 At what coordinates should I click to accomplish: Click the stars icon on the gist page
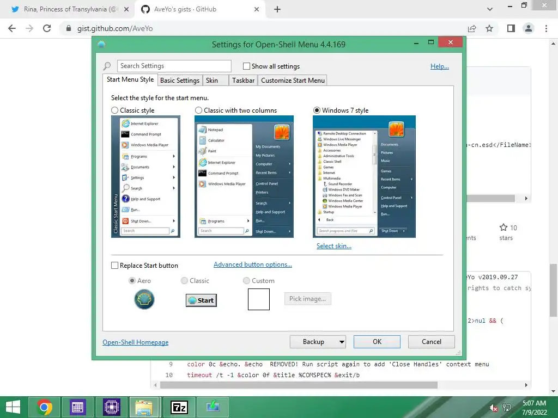pos(503,228)
